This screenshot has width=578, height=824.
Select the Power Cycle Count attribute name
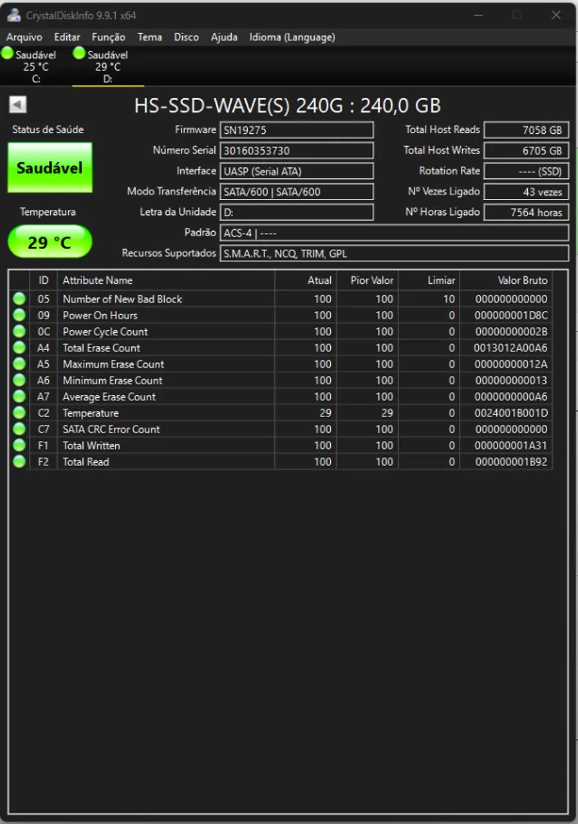(105, 332)
